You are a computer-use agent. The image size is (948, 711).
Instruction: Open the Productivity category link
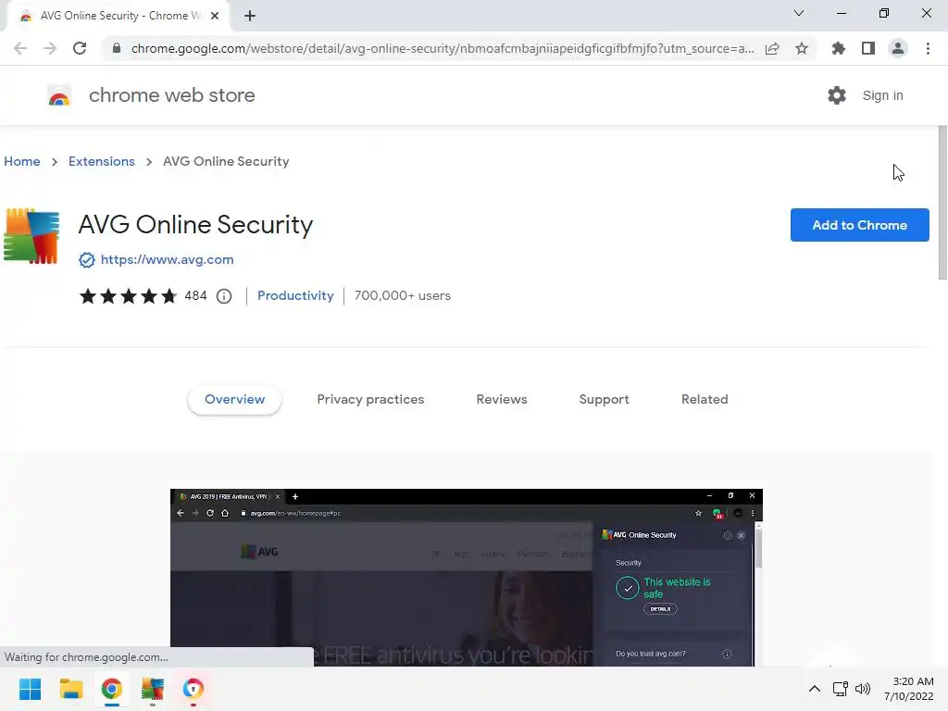coord(295,295)
